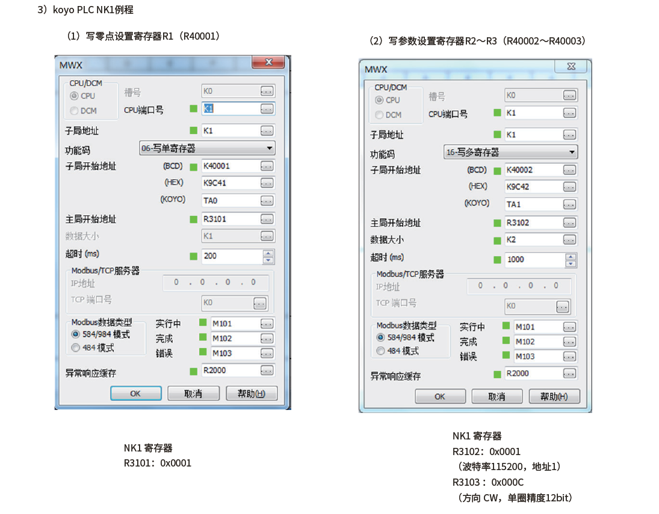Click browse button next to K40001 field

[267, 167]
